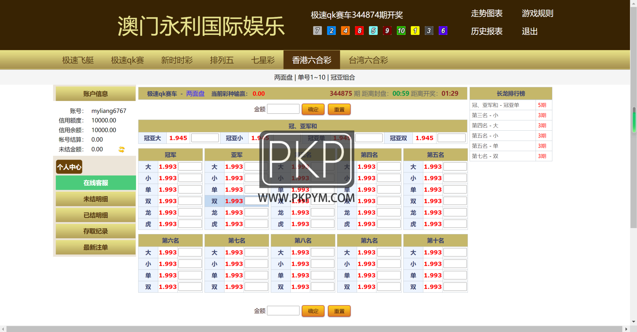Focus the top 金额 input field

pos(283,109)
